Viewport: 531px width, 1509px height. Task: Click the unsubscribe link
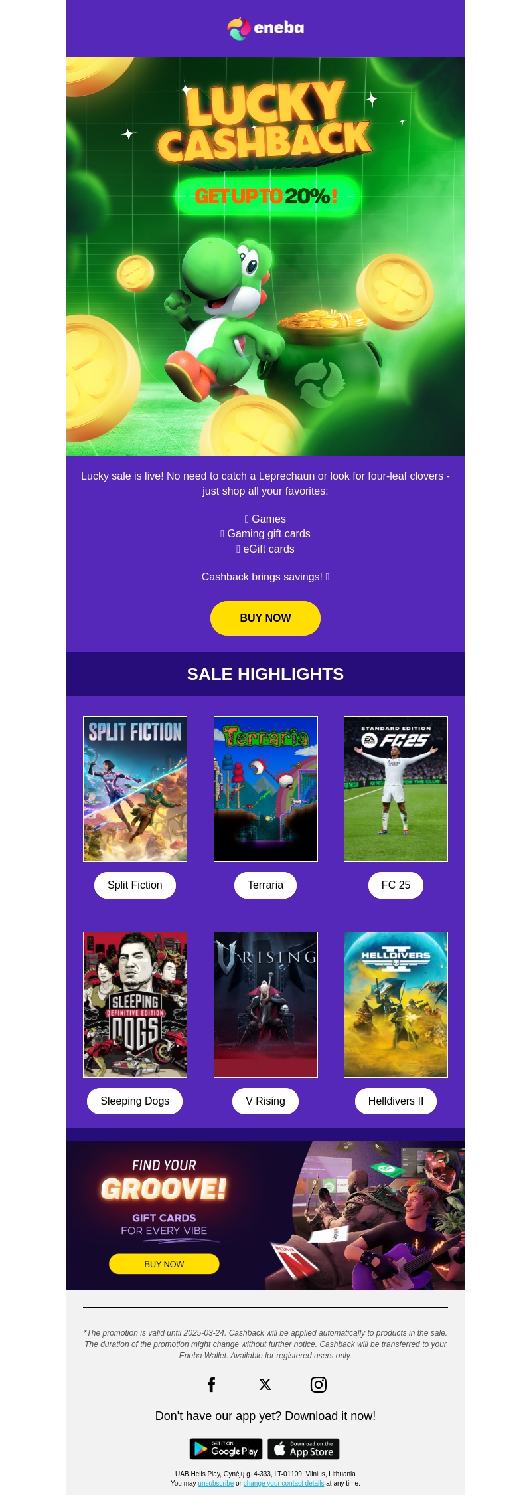click(x=216, y=1483)
